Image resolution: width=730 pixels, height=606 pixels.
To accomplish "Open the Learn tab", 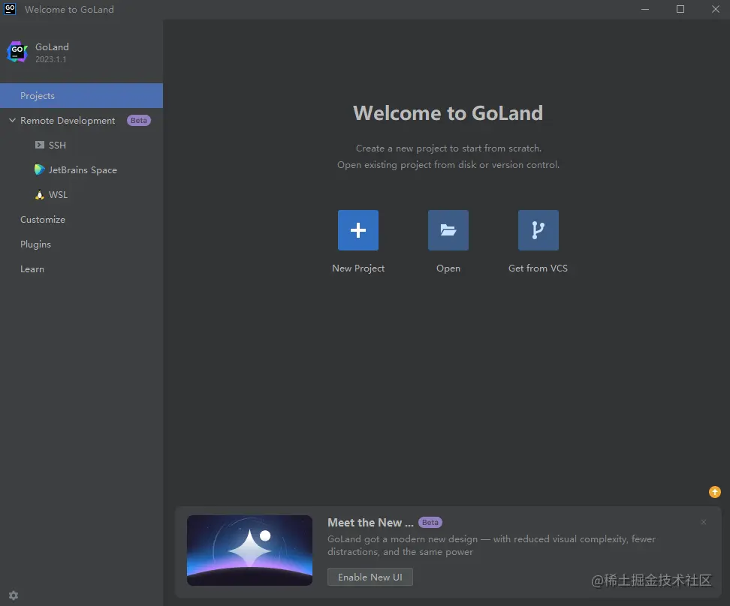I will [x=81, y=268].
